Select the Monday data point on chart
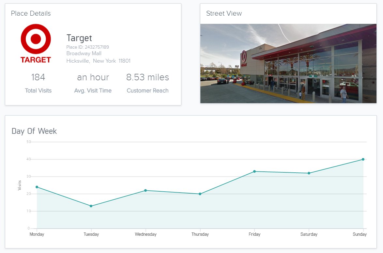This screenshot has height=253, width=383. coord(37,187)
